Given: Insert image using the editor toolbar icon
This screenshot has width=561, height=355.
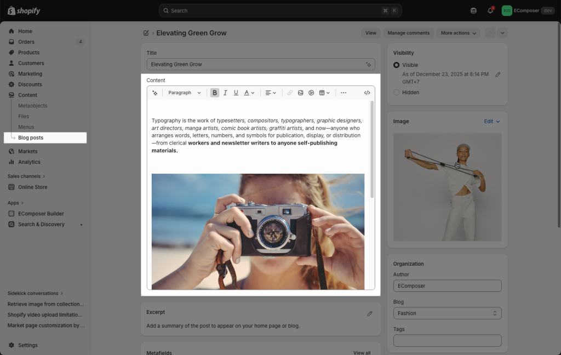Looking at the screenshot, I should pyautogui.click(x=300, y=93).
